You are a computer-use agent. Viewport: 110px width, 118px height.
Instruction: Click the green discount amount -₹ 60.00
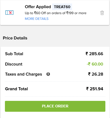[x=95, y=64]
